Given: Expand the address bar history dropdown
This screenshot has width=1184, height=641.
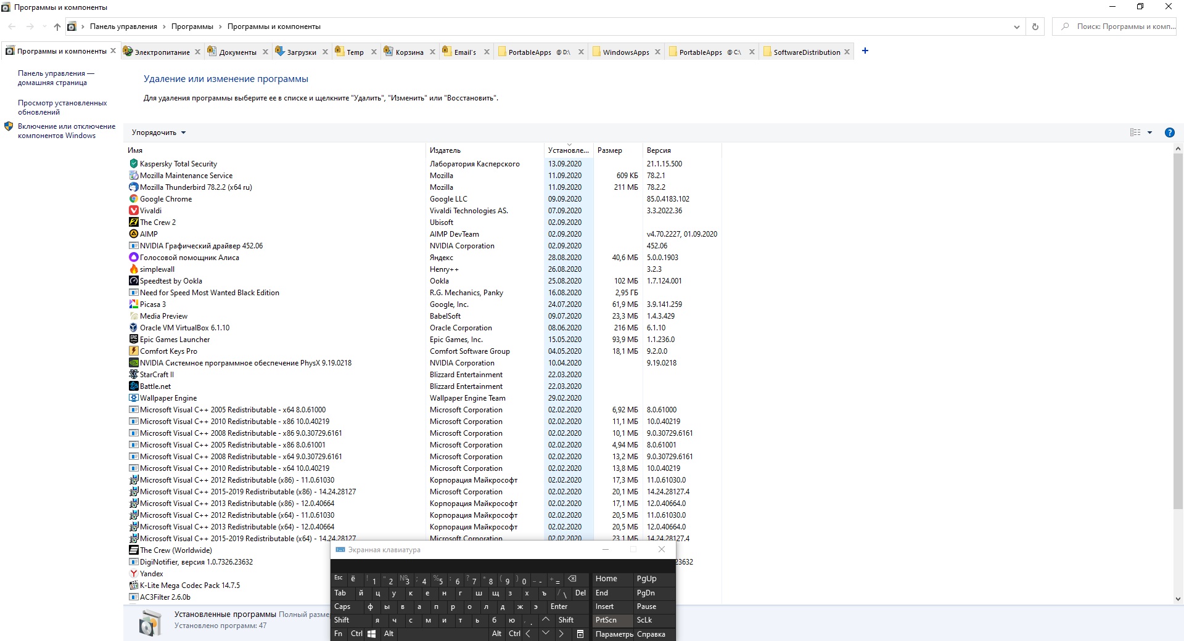Looking at the screenshot, I should point(1016,27).
